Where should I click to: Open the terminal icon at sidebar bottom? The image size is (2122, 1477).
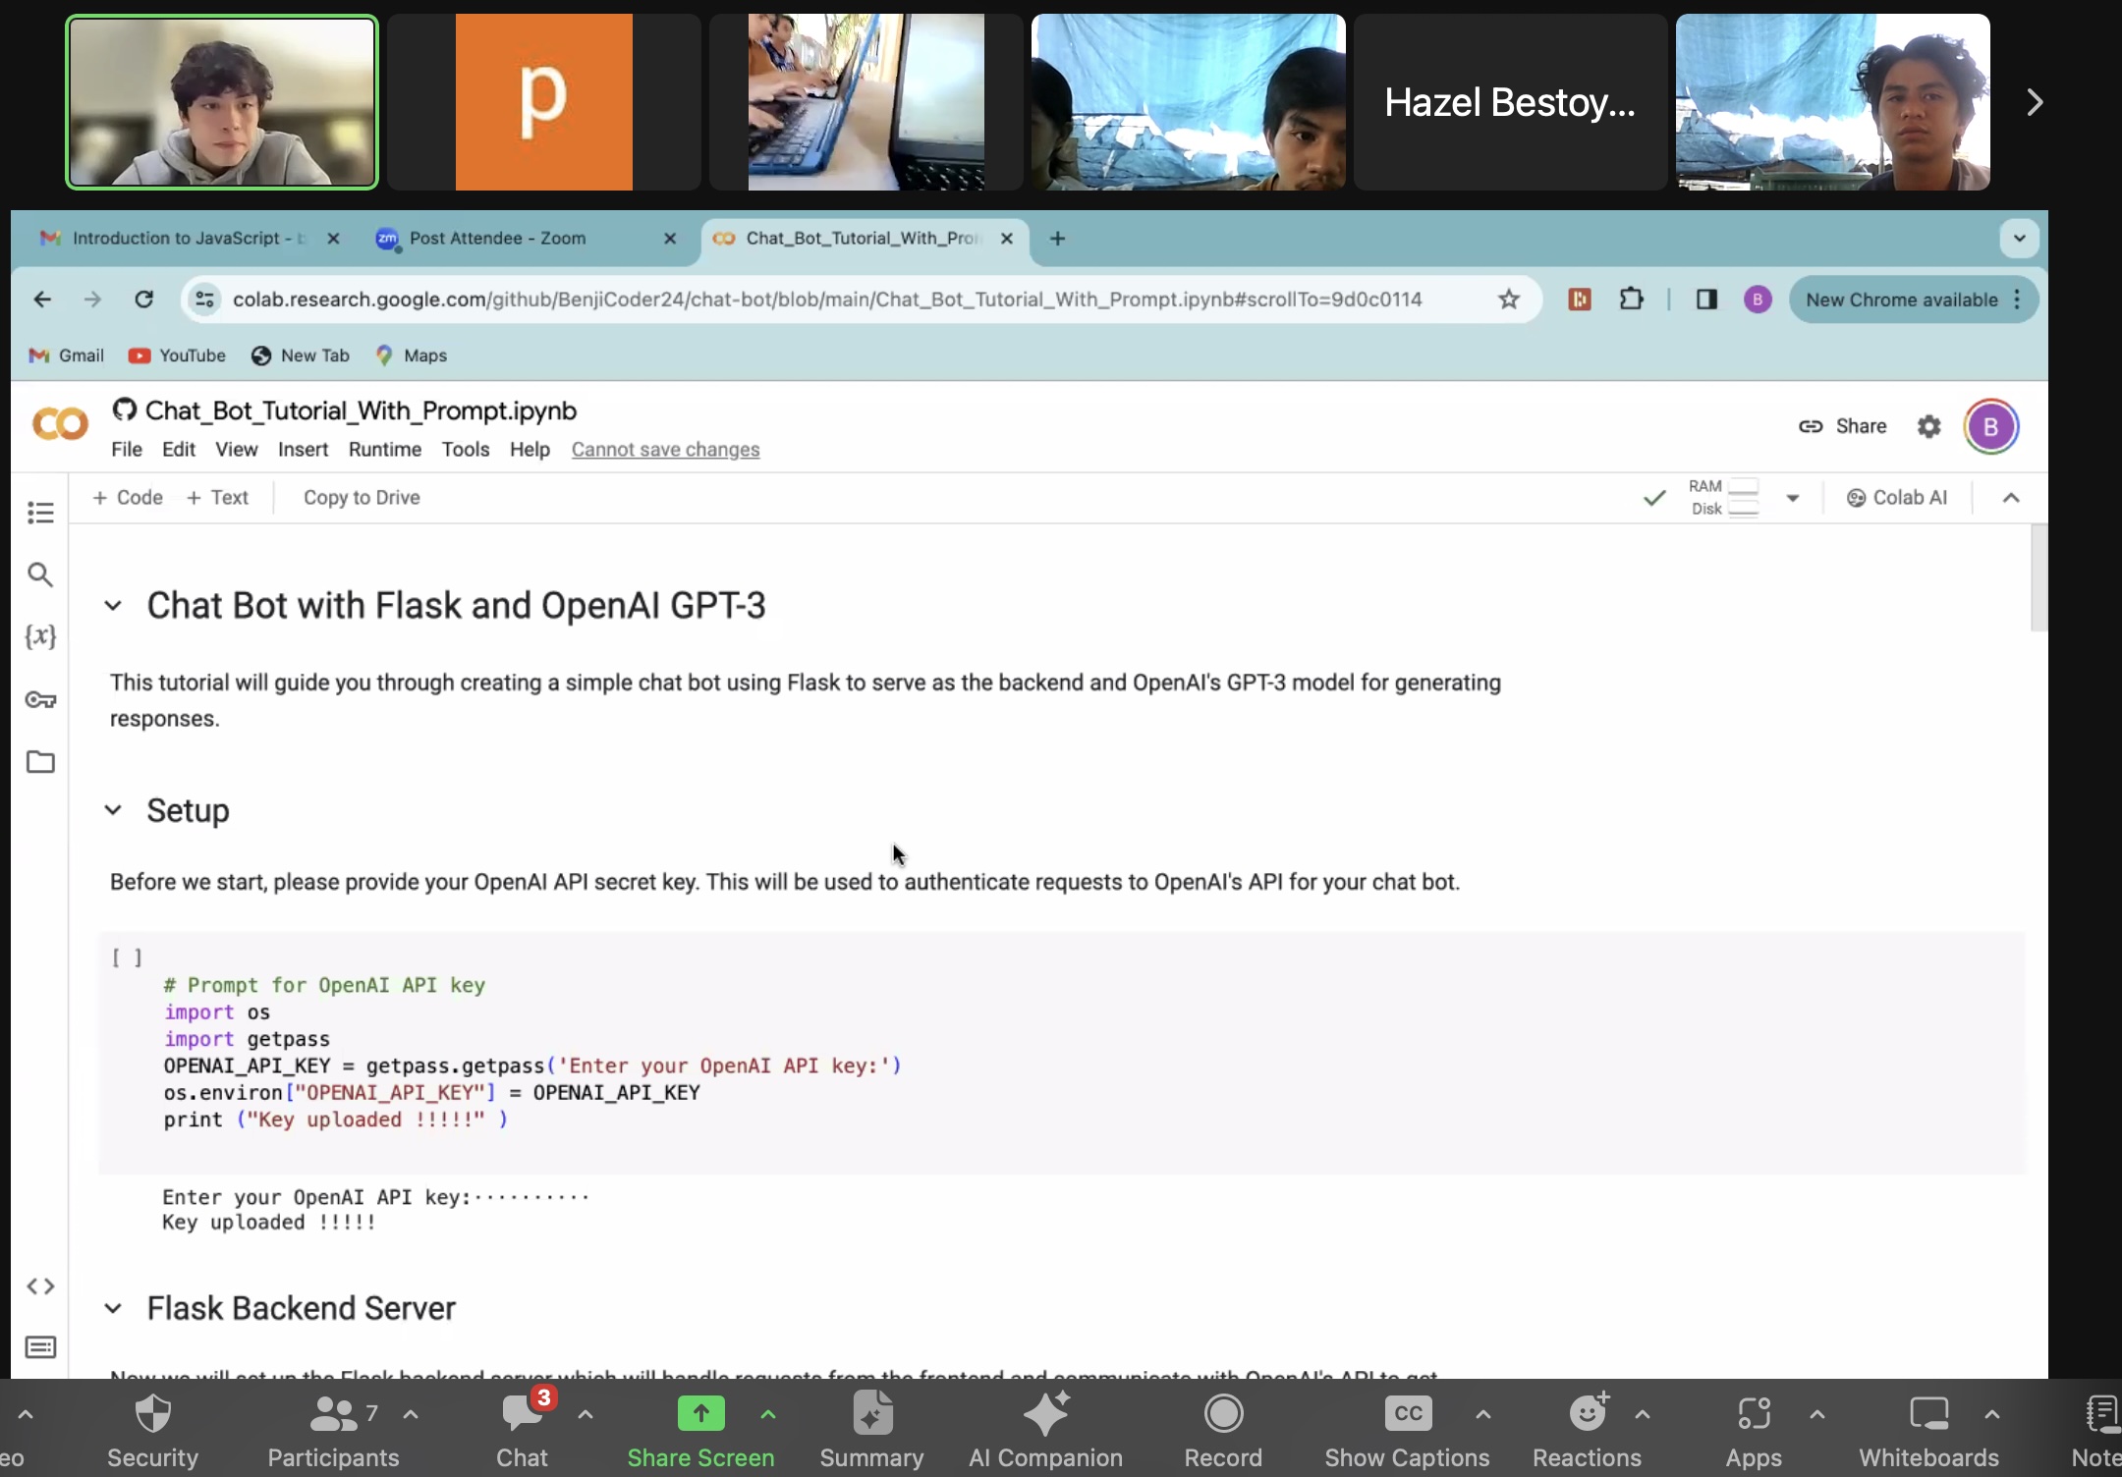40,1347
